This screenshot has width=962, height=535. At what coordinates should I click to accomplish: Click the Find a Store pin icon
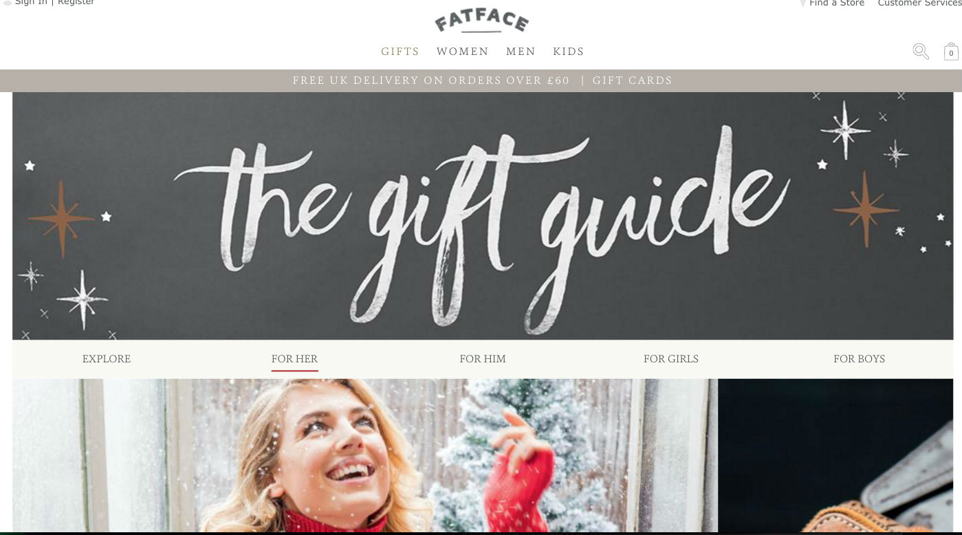click(802, 3)
